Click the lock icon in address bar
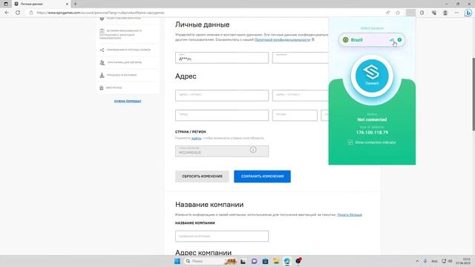The height and width of the screenshot is (267, 475). pyautogui.click(x=31, y=13)
